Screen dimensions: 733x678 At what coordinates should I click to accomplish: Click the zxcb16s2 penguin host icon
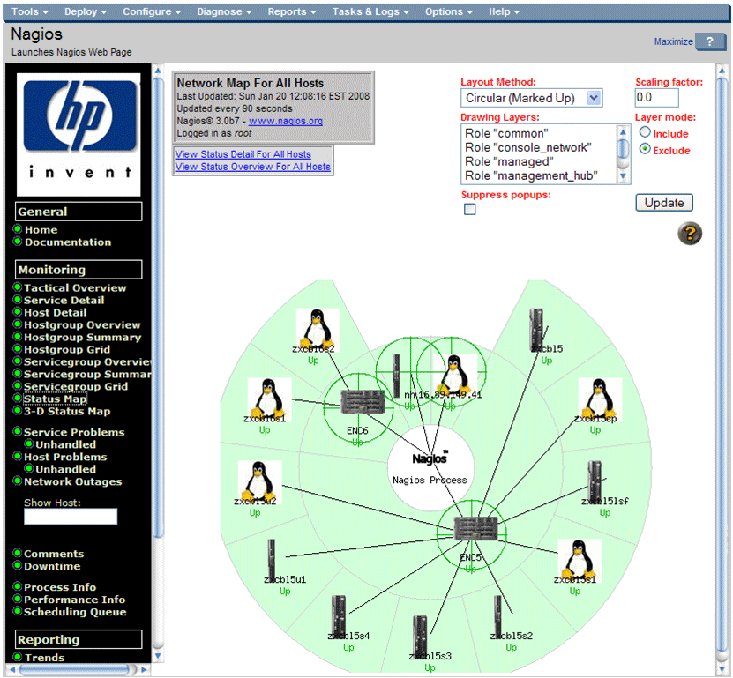[x=318, y=330]
